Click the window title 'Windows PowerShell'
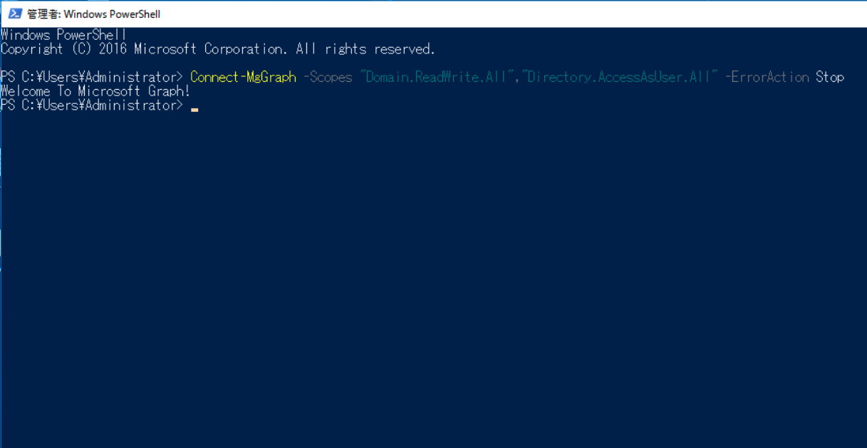This screenshot has width=867, height=448. pyautogui.click(x=112, y=14)
